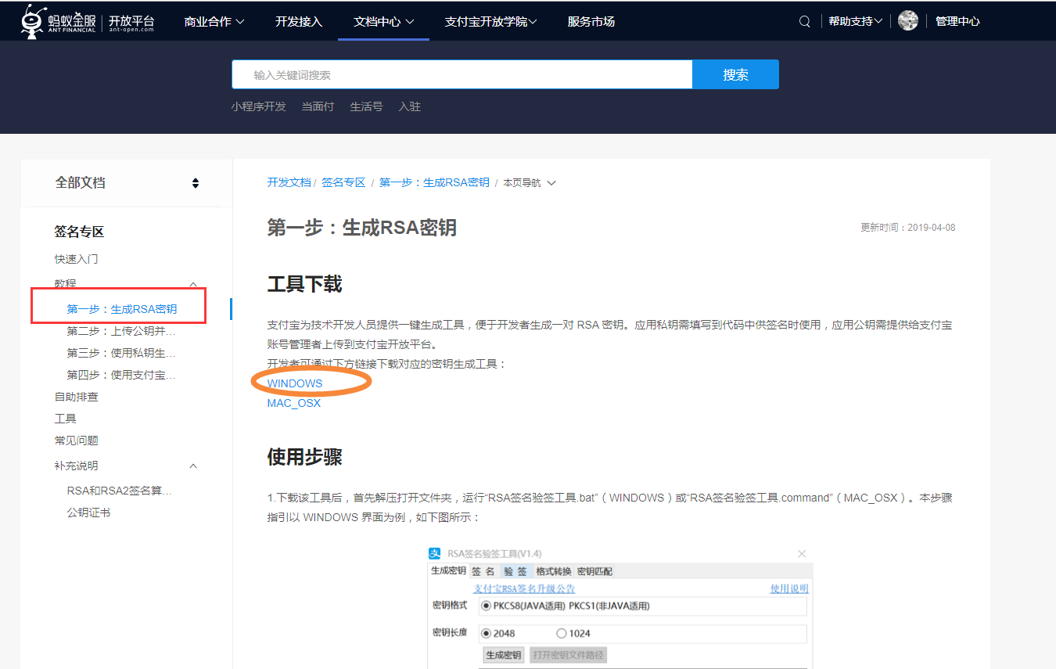The height and width of the screenshot is (669, 1056).
Task: Open 工具 in the sidebar
Action: pos(65,419)
